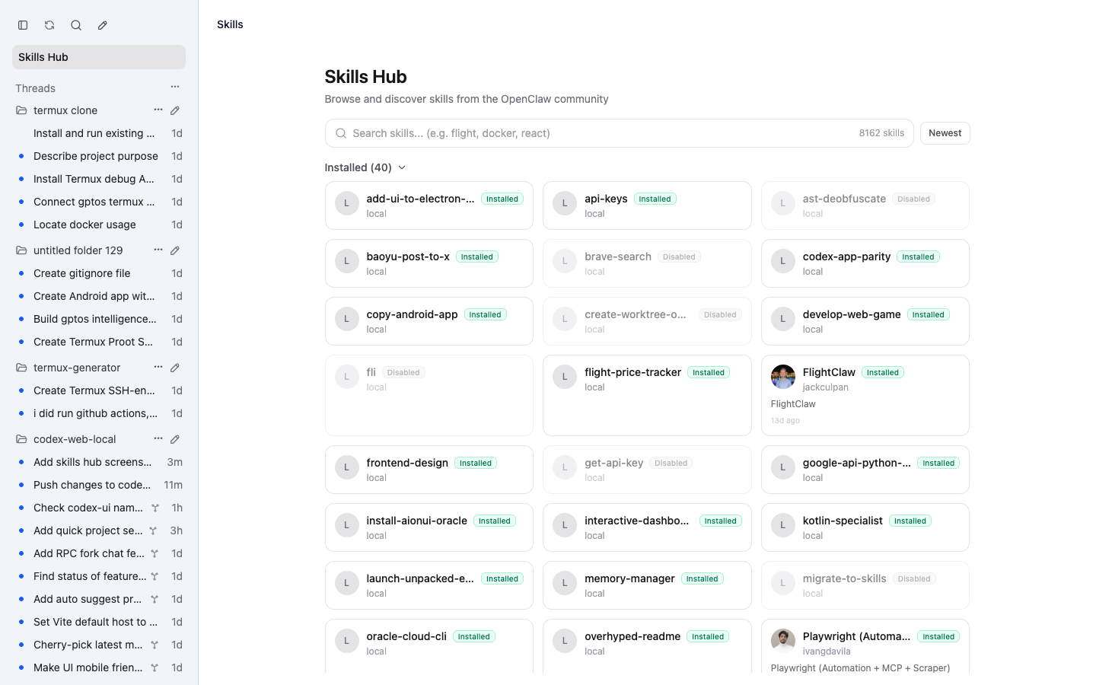Click the fork icon on Add RPC fork chat thread
This screenshot has width=1096, height=685.
coord(155,553)
